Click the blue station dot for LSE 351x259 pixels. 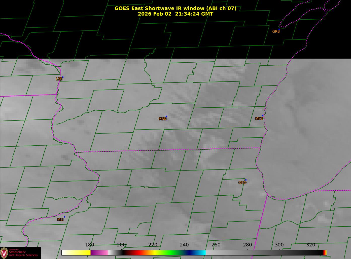tap(63, 77)
